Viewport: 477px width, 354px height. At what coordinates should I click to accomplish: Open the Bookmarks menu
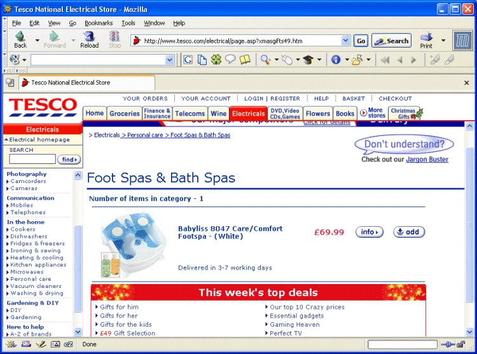point(99,23)
